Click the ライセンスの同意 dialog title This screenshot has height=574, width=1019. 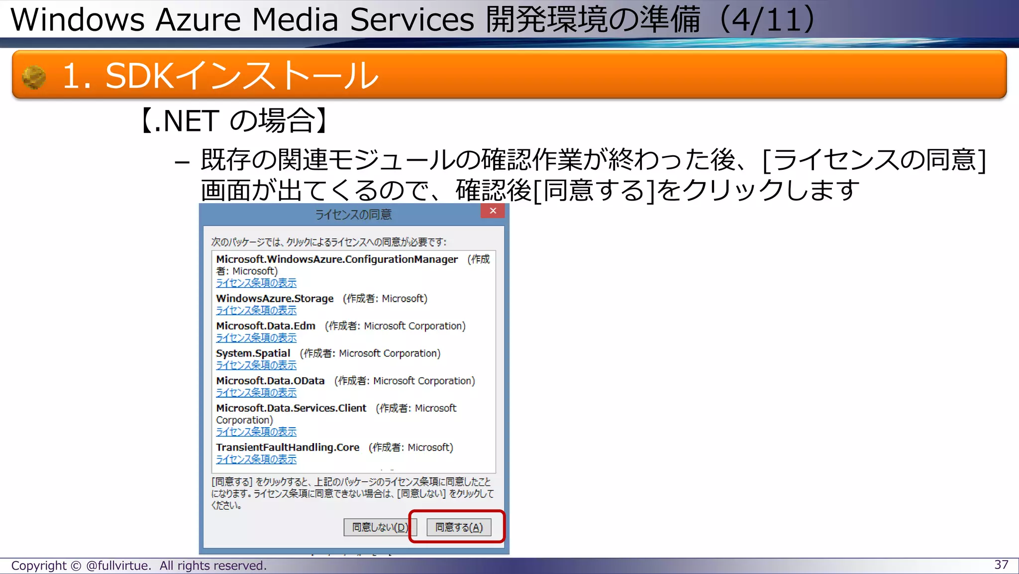pos(353,215)
